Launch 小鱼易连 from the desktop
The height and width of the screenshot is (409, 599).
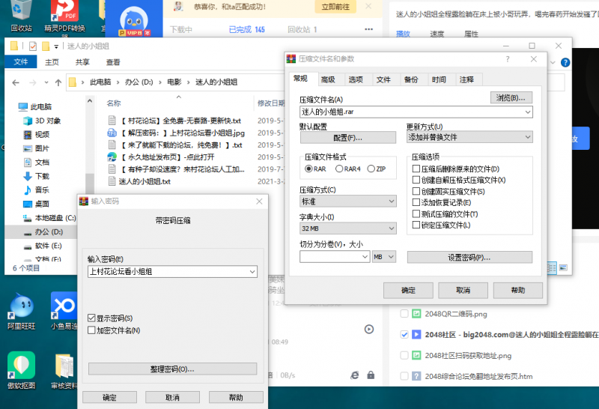pos(64,308)
